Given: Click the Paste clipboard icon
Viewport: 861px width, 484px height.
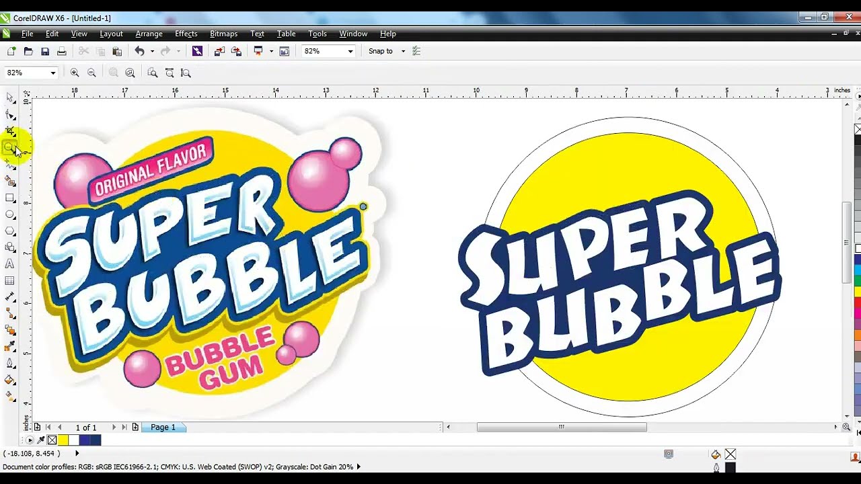Looking at the screenshot, I should click(117, 51).
